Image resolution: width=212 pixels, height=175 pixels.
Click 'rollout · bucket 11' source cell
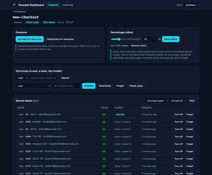point(123,137)
